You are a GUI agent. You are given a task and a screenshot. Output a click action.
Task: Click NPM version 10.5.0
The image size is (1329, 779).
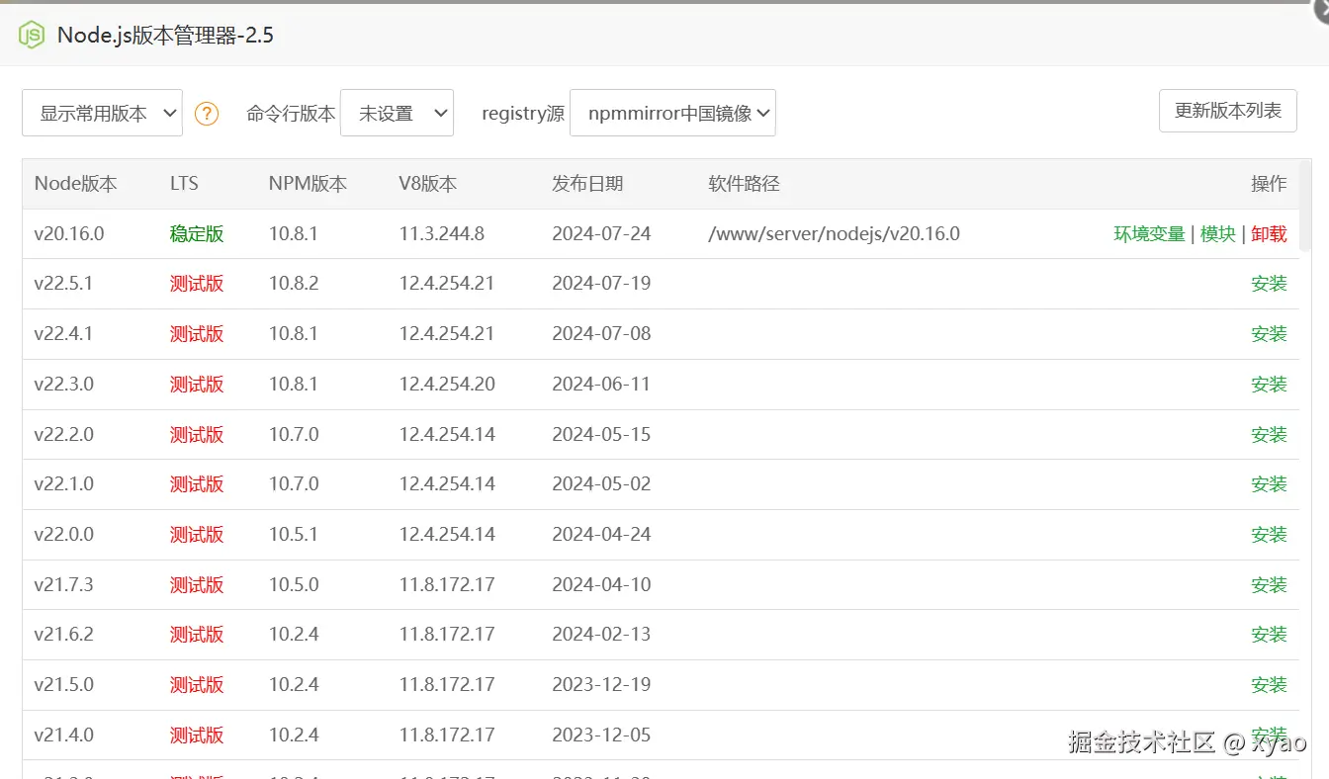click(x=294, y=585)
